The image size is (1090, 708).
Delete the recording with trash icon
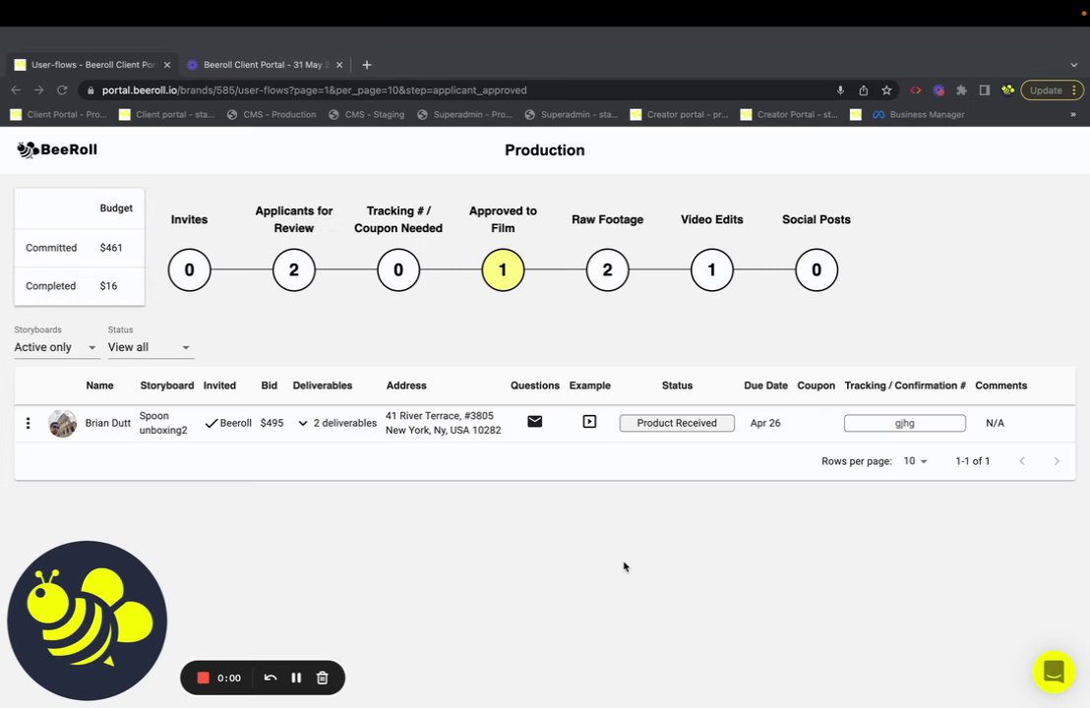[323, 678]
